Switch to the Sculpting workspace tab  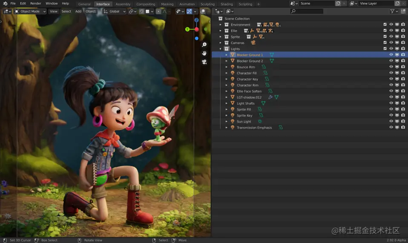point(208,4)
